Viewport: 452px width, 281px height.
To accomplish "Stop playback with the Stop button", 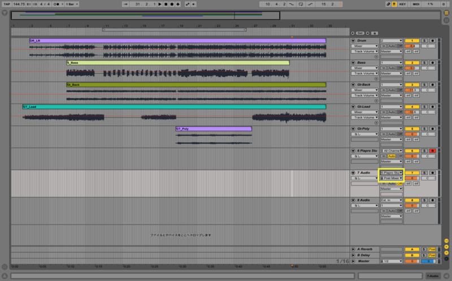I will [166, 4].
